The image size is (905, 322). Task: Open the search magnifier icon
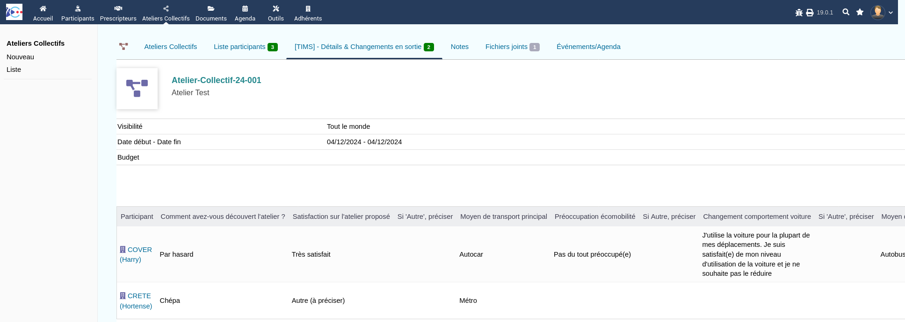[846, 12]
